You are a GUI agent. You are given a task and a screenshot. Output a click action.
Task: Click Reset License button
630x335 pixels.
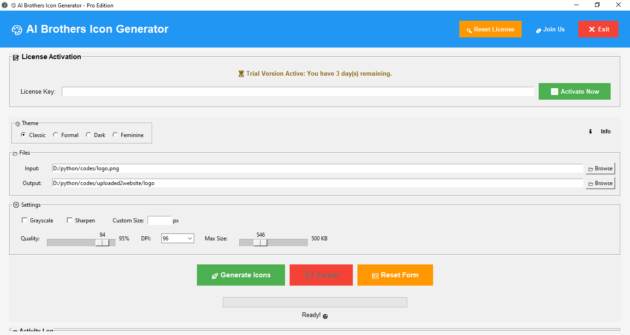click(490, 29)
